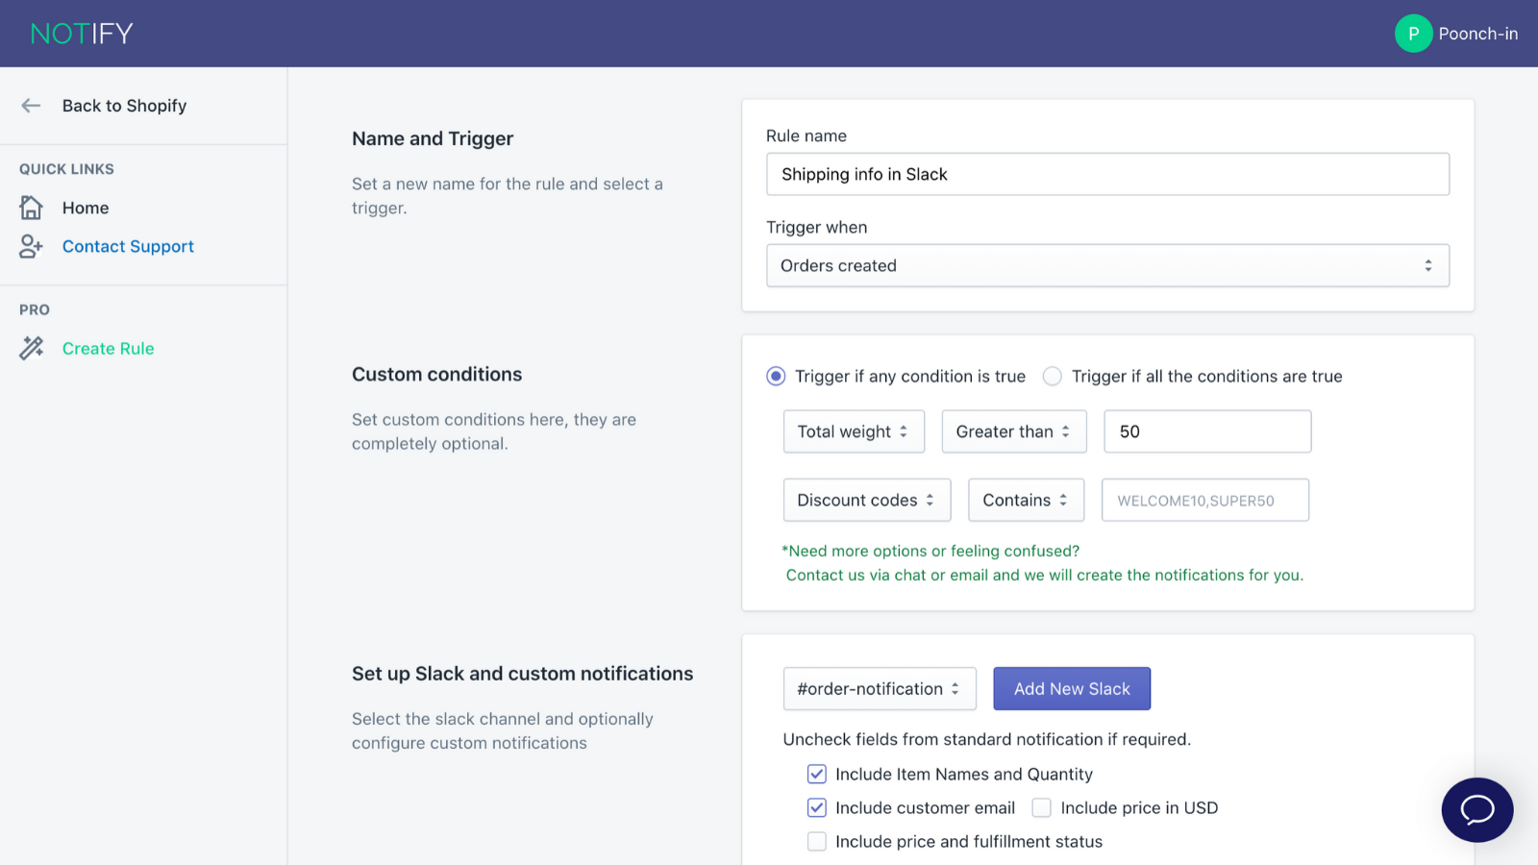Open the Contains operator dropdown
Image resolution: width=1538 pixels, height=865 pixels.
(x=1026, y=500)
